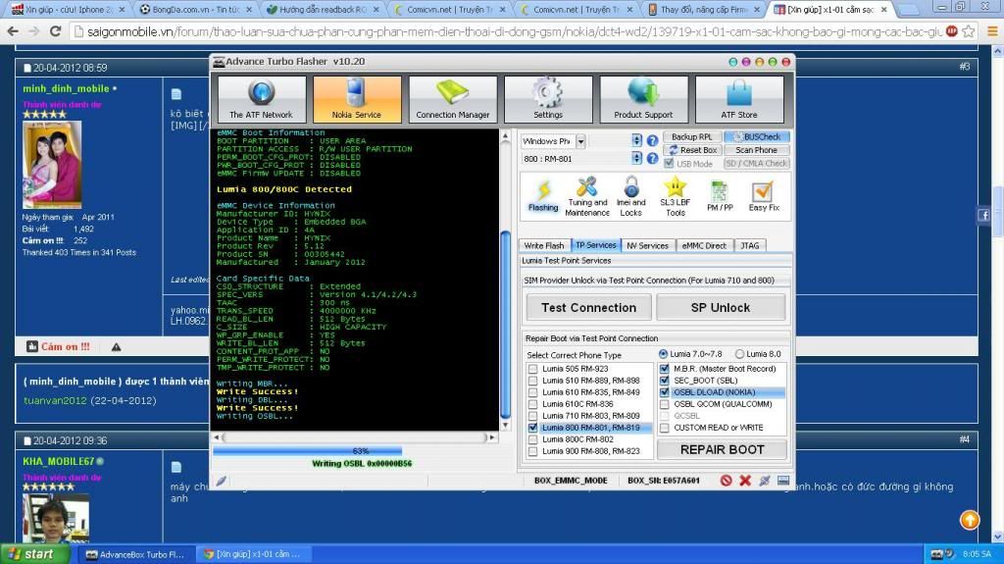1004x564 pixels.
Task: Click the red X icon in status bar
Action: 745,480
